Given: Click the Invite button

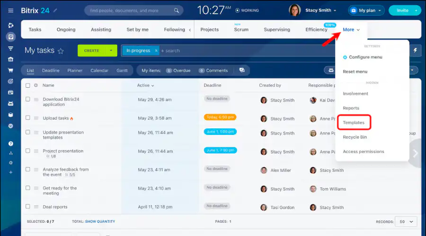Looking at the screenshot, I should tap(402, 10).
